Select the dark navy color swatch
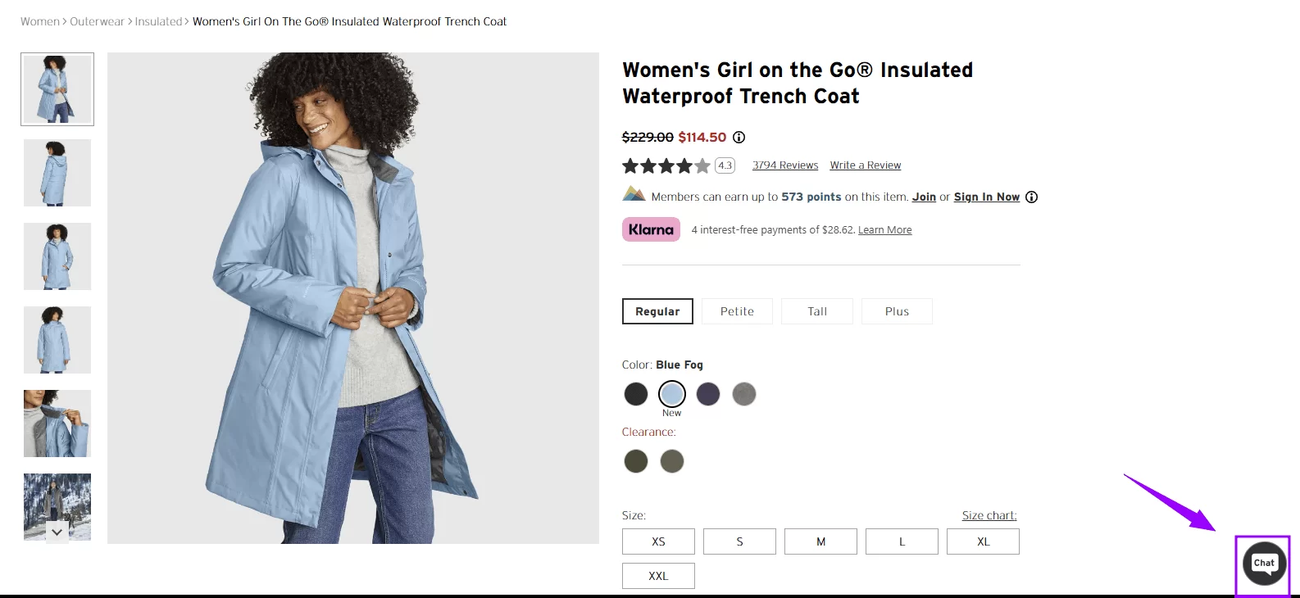This screenshot has width=1300, height=598. [x=707, y=394]
